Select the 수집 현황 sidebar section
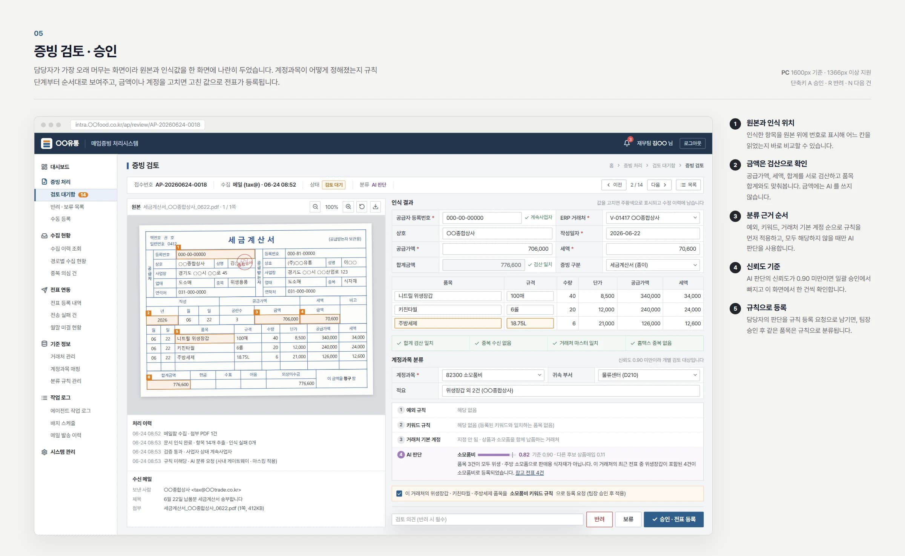The width and height of the screenshot is (905, 556). [60, 235]
